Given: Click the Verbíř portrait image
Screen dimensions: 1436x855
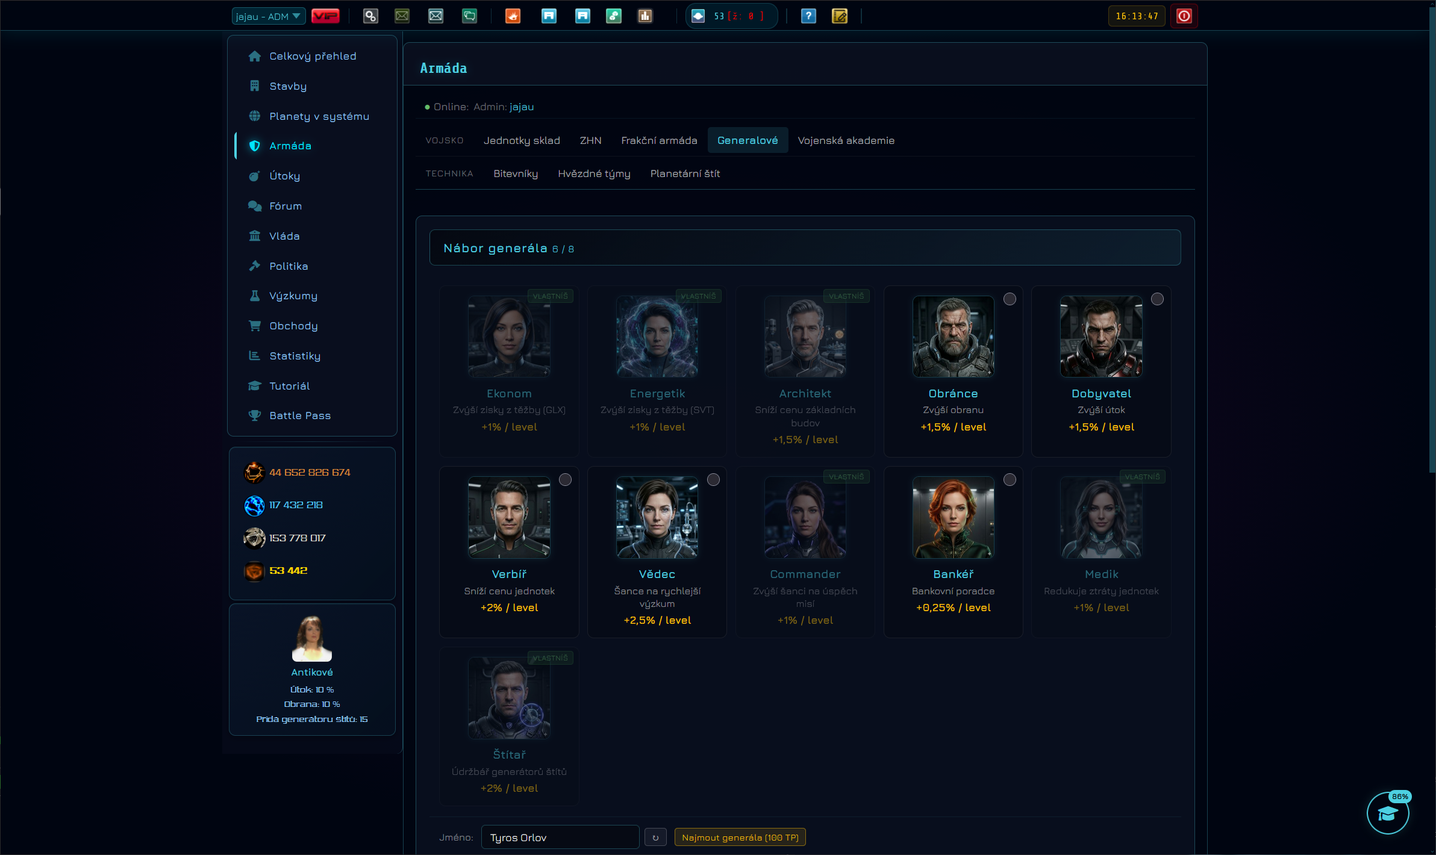Looking at the screenshot, I should [509, 517].
